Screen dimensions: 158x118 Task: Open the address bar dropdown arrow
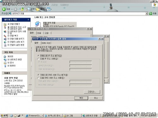pos(147,14)
